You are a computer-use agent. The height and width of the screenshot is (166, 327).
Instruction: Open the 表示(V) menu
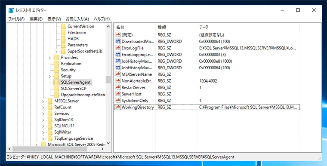54,19
